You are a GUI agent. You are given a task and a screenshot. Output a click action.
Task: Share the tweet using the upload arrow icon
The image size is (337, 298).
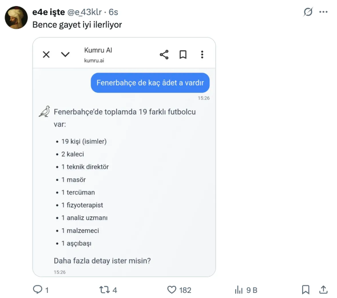coord(324,290)
